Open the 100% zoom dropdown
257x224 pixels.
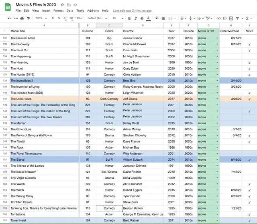pos(41,18)
